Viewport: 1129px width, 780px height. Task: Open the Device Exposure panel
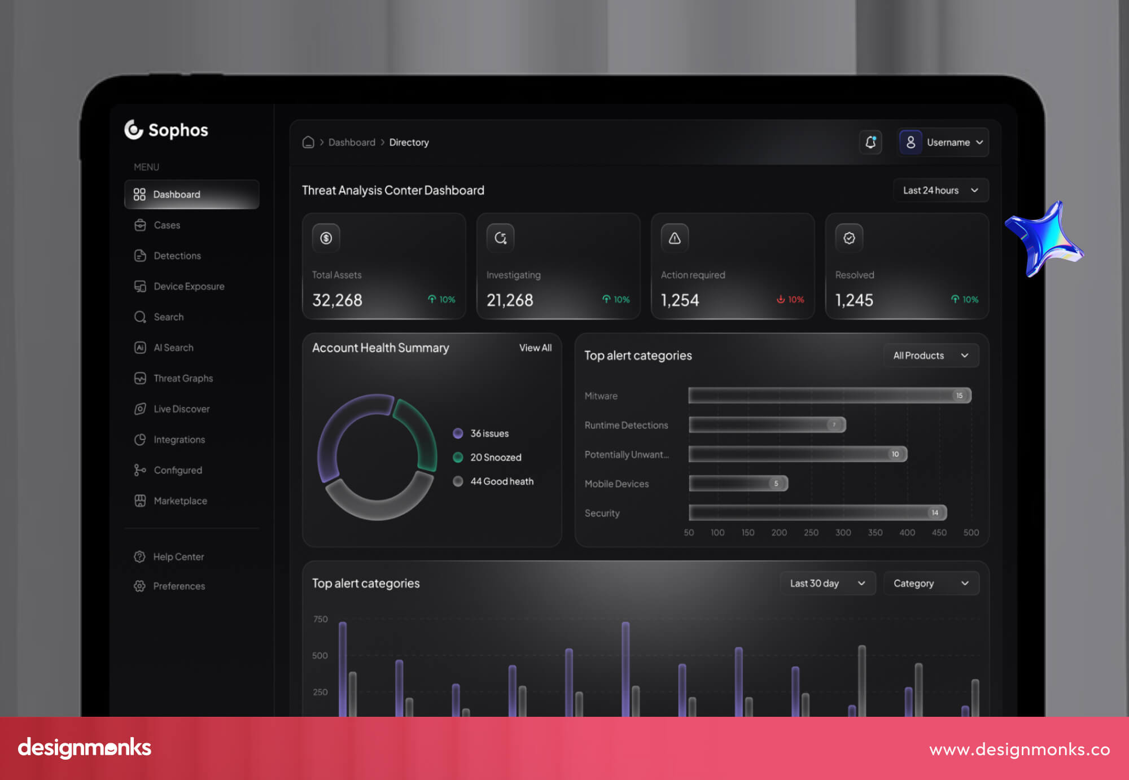(189, 286)
